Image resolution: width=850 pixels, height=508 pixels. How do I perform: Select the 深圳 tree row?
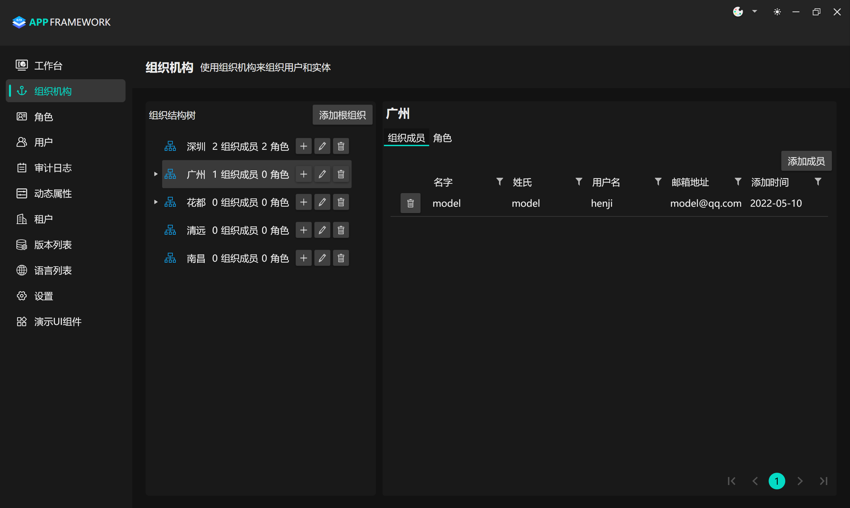[x=257, y=146]
